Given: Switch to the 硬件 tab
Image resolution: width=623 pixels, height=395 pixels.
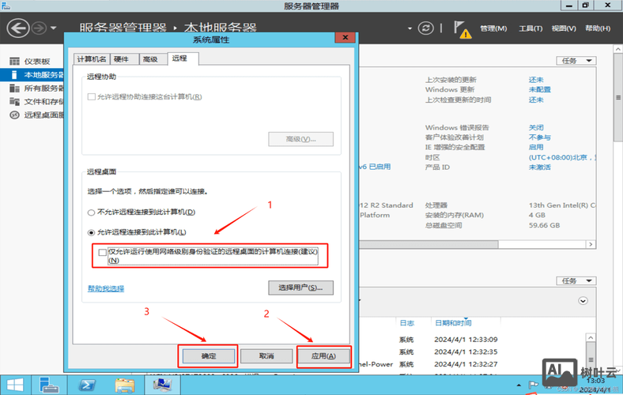Looking at the screenshot, I should (124, 59).
